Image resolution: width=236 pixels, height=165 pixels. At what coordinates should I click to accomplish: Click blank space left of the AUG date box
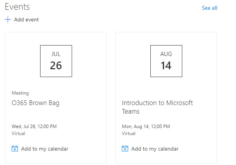point(133,61)
